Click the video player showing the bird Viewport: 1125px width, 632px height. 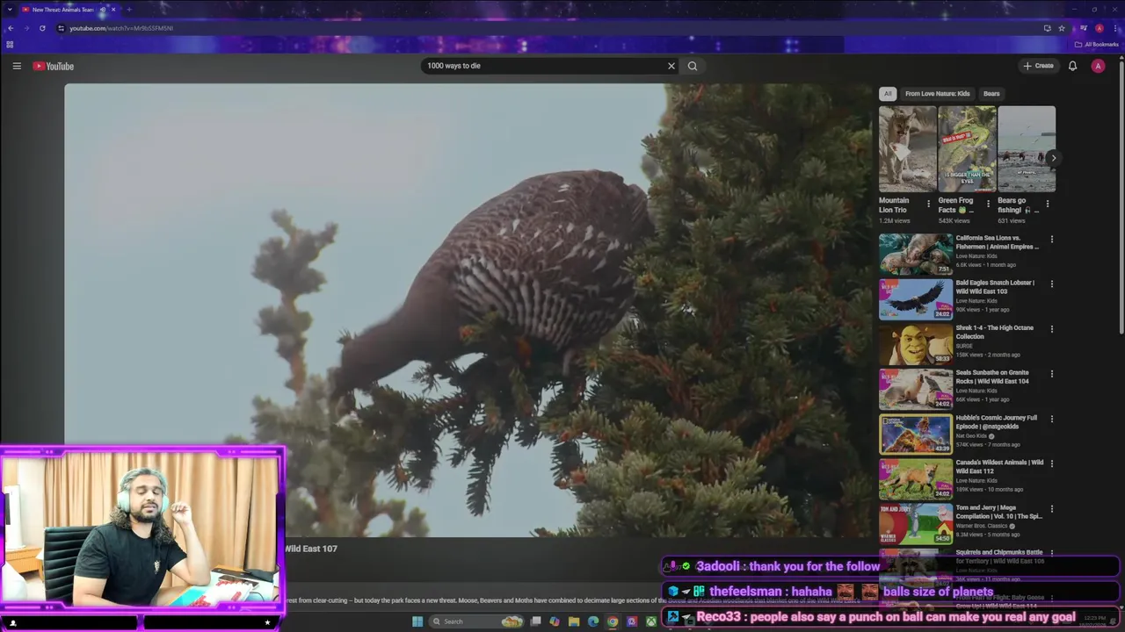[x=468, y=310]
